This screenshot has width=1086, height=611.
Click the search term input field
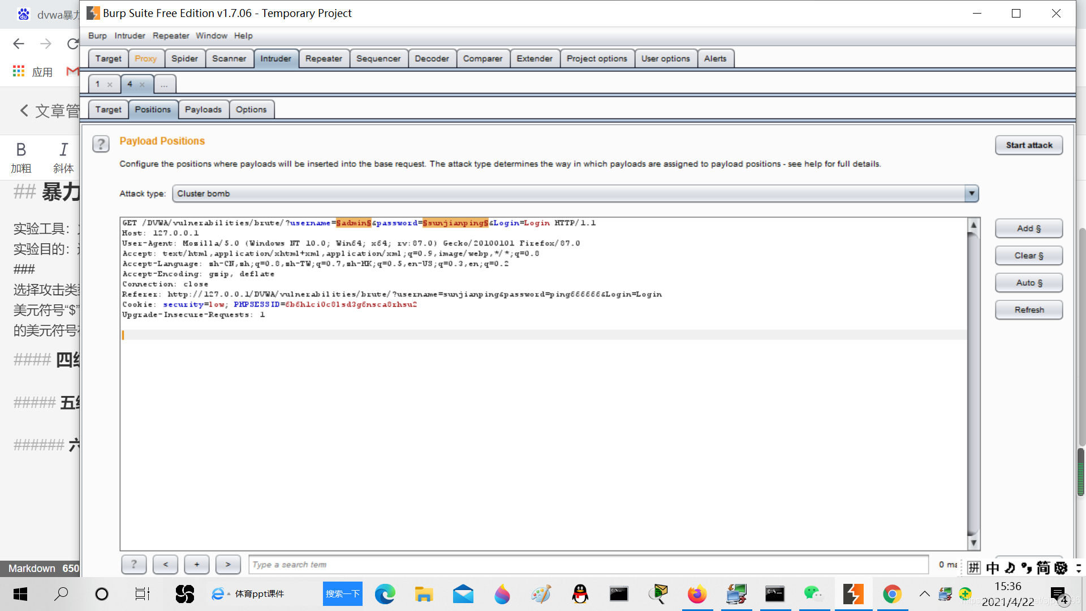(588, 564)
